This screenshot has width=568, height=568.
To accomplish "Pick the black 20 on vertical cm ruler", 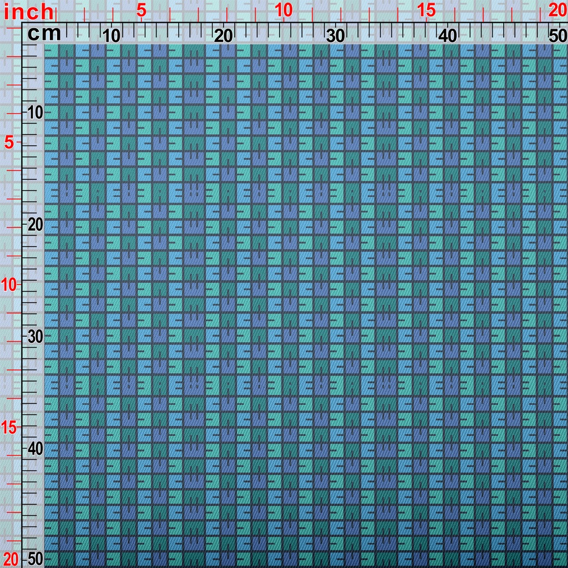I will click(35, 225).
